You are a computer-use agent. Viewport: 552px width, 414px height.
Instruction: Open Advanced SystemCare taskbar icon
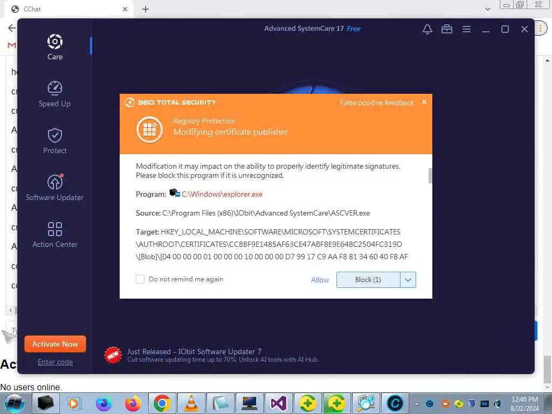click(395, 403)
